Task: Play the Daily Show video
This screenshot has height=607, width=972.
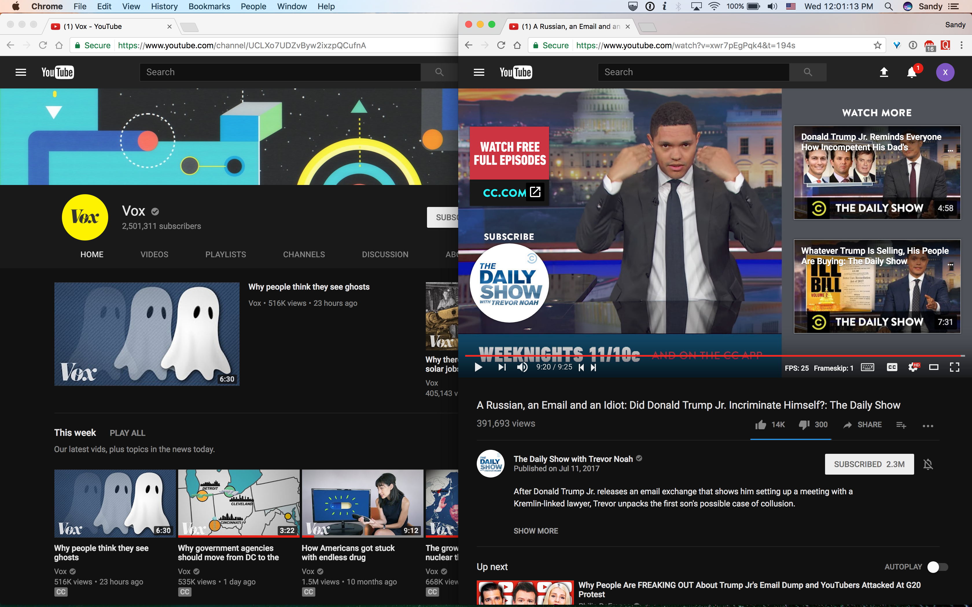Action: (478, 367)
